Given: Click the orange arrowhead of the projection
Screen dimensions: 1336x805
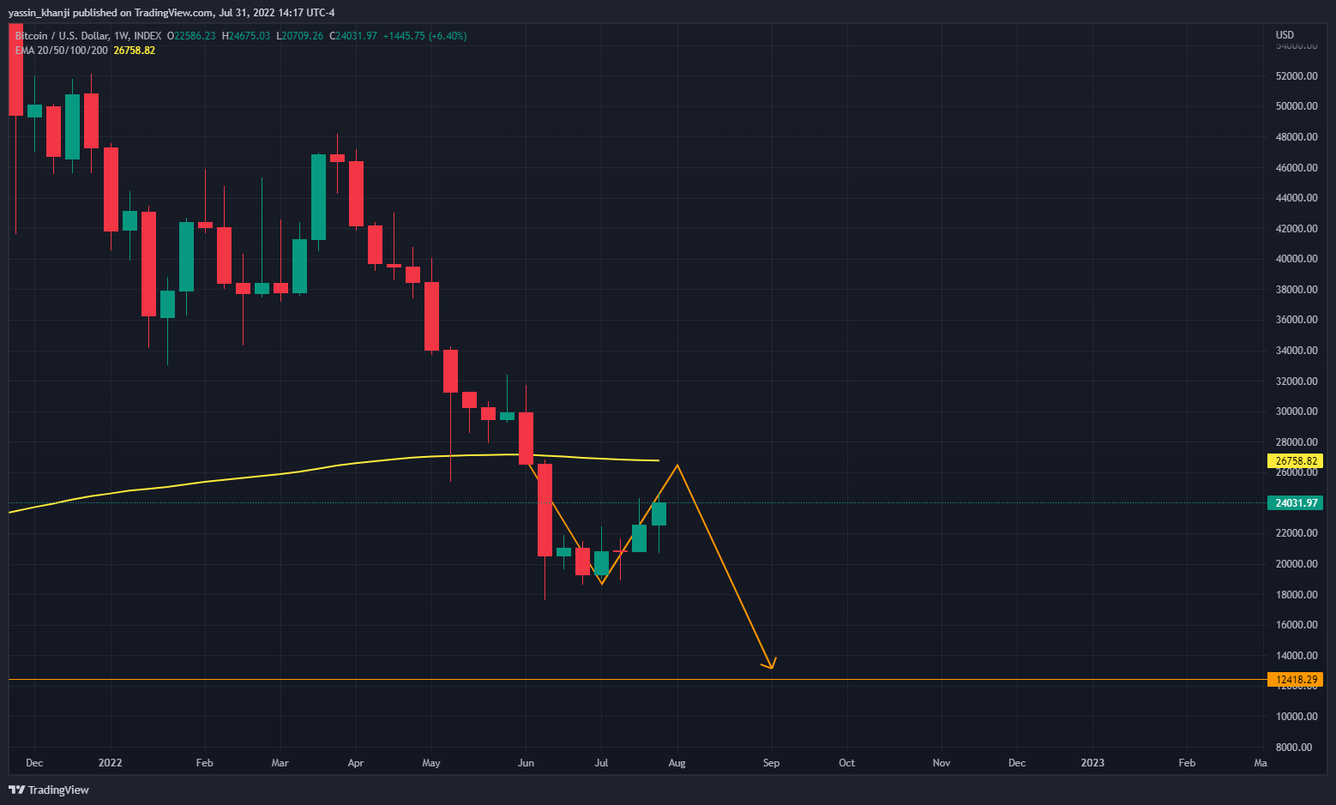Looking at the screenshot, I should point(770,663).
